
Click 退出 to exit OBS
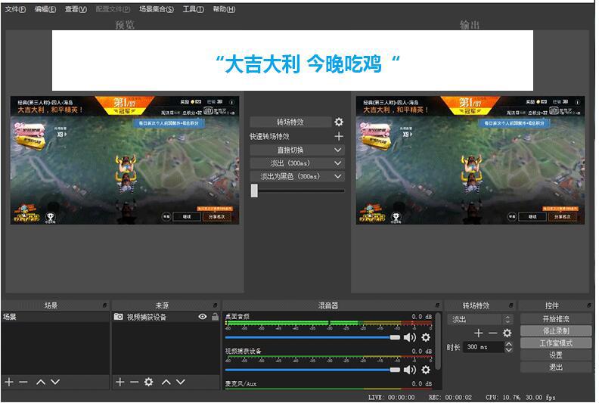click(x=556, y=367)
